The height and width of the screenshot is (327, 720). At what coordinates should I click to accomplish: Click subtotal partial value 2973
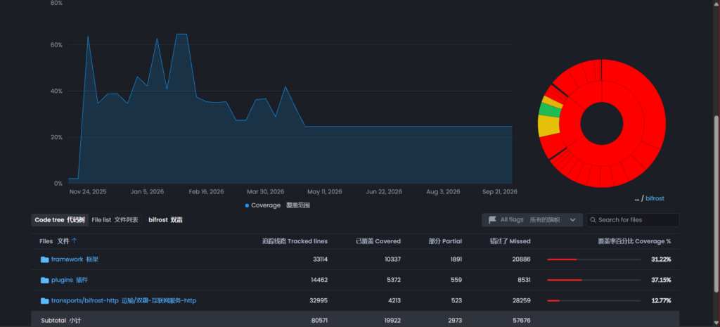coord(456,321)
